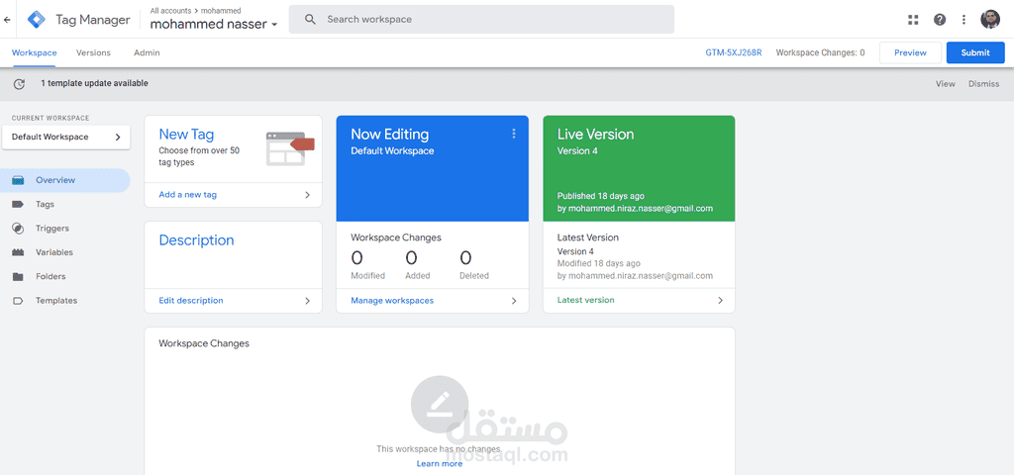Select Tags in the sidebar
The width and height of the screenshot is (1014, 475).
click(x=46, y=204)
